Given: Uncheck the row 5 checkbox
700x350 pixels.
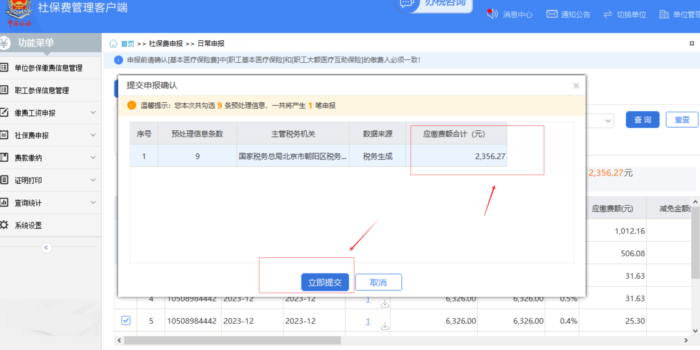Looking at the screenshot, I should [126, 320].
